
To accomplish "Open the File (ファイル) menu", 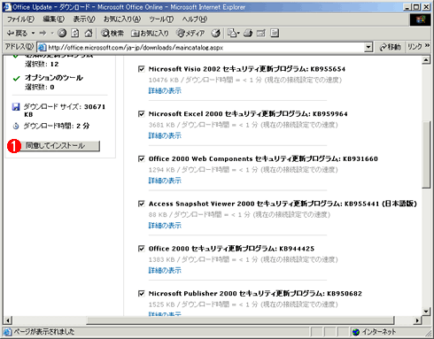I will [20, 19].
